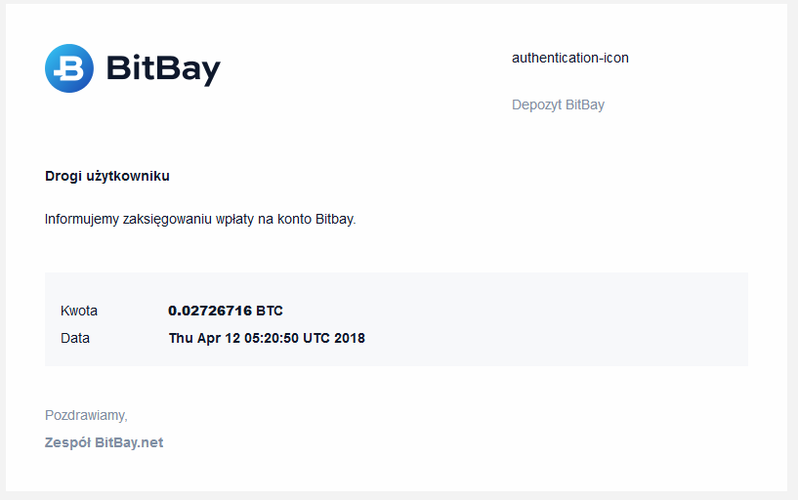This screenshot has height=500, width=798.
Task: Click the word Depozyt in the header
Action: (x=536, y=104)
